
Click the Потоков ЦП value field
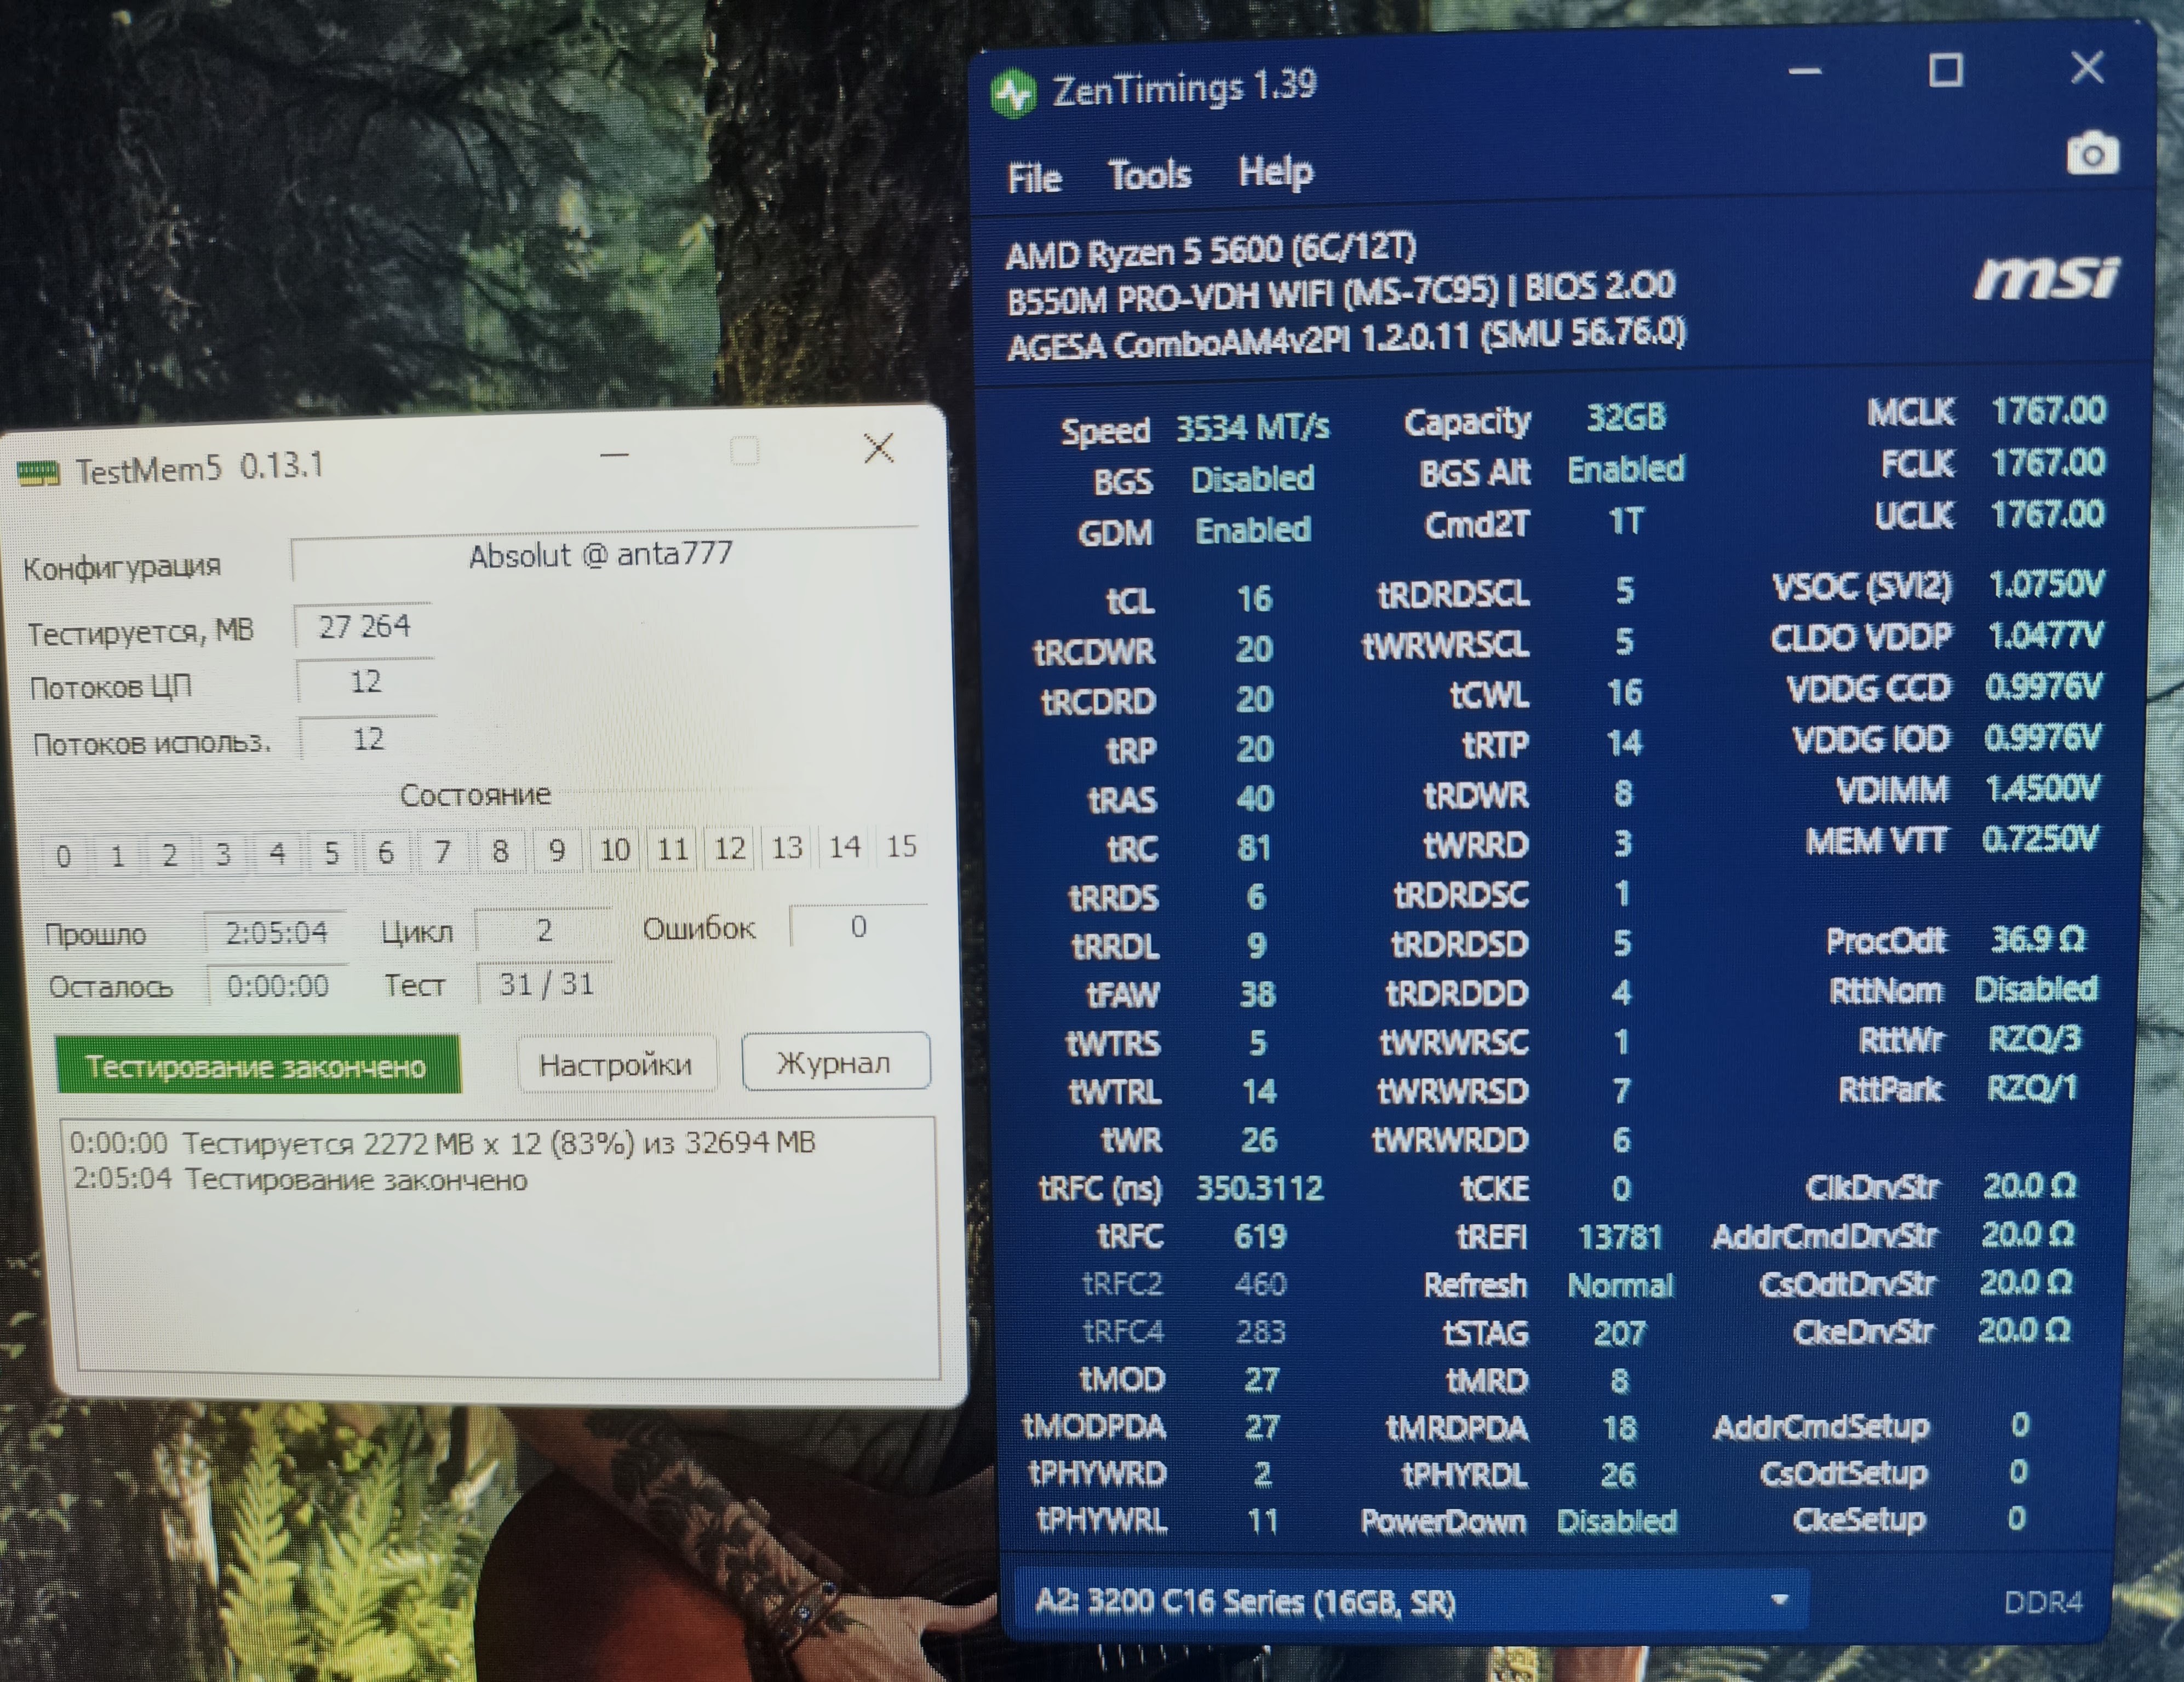coord(366,683)
